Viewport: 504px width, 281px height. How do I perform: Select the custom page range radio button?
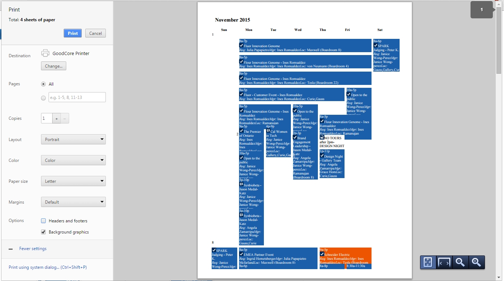tap(44, 98)
